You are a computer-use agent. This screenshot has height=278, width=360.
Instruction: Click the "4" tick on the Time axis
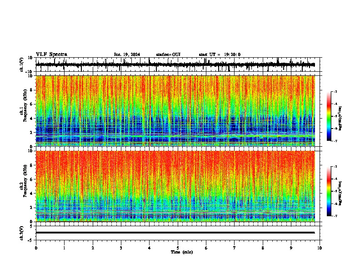pos(150,248)
